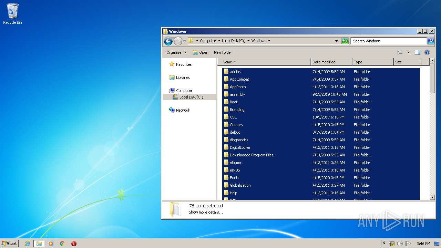Click the volume tray icon
This screenshot has width=441, height=248.
pyautogui.click(x=400, y=244)
